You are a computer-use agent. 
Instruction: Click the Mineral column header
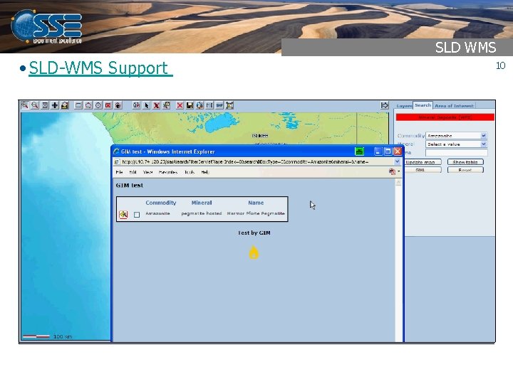click(202, 203)
